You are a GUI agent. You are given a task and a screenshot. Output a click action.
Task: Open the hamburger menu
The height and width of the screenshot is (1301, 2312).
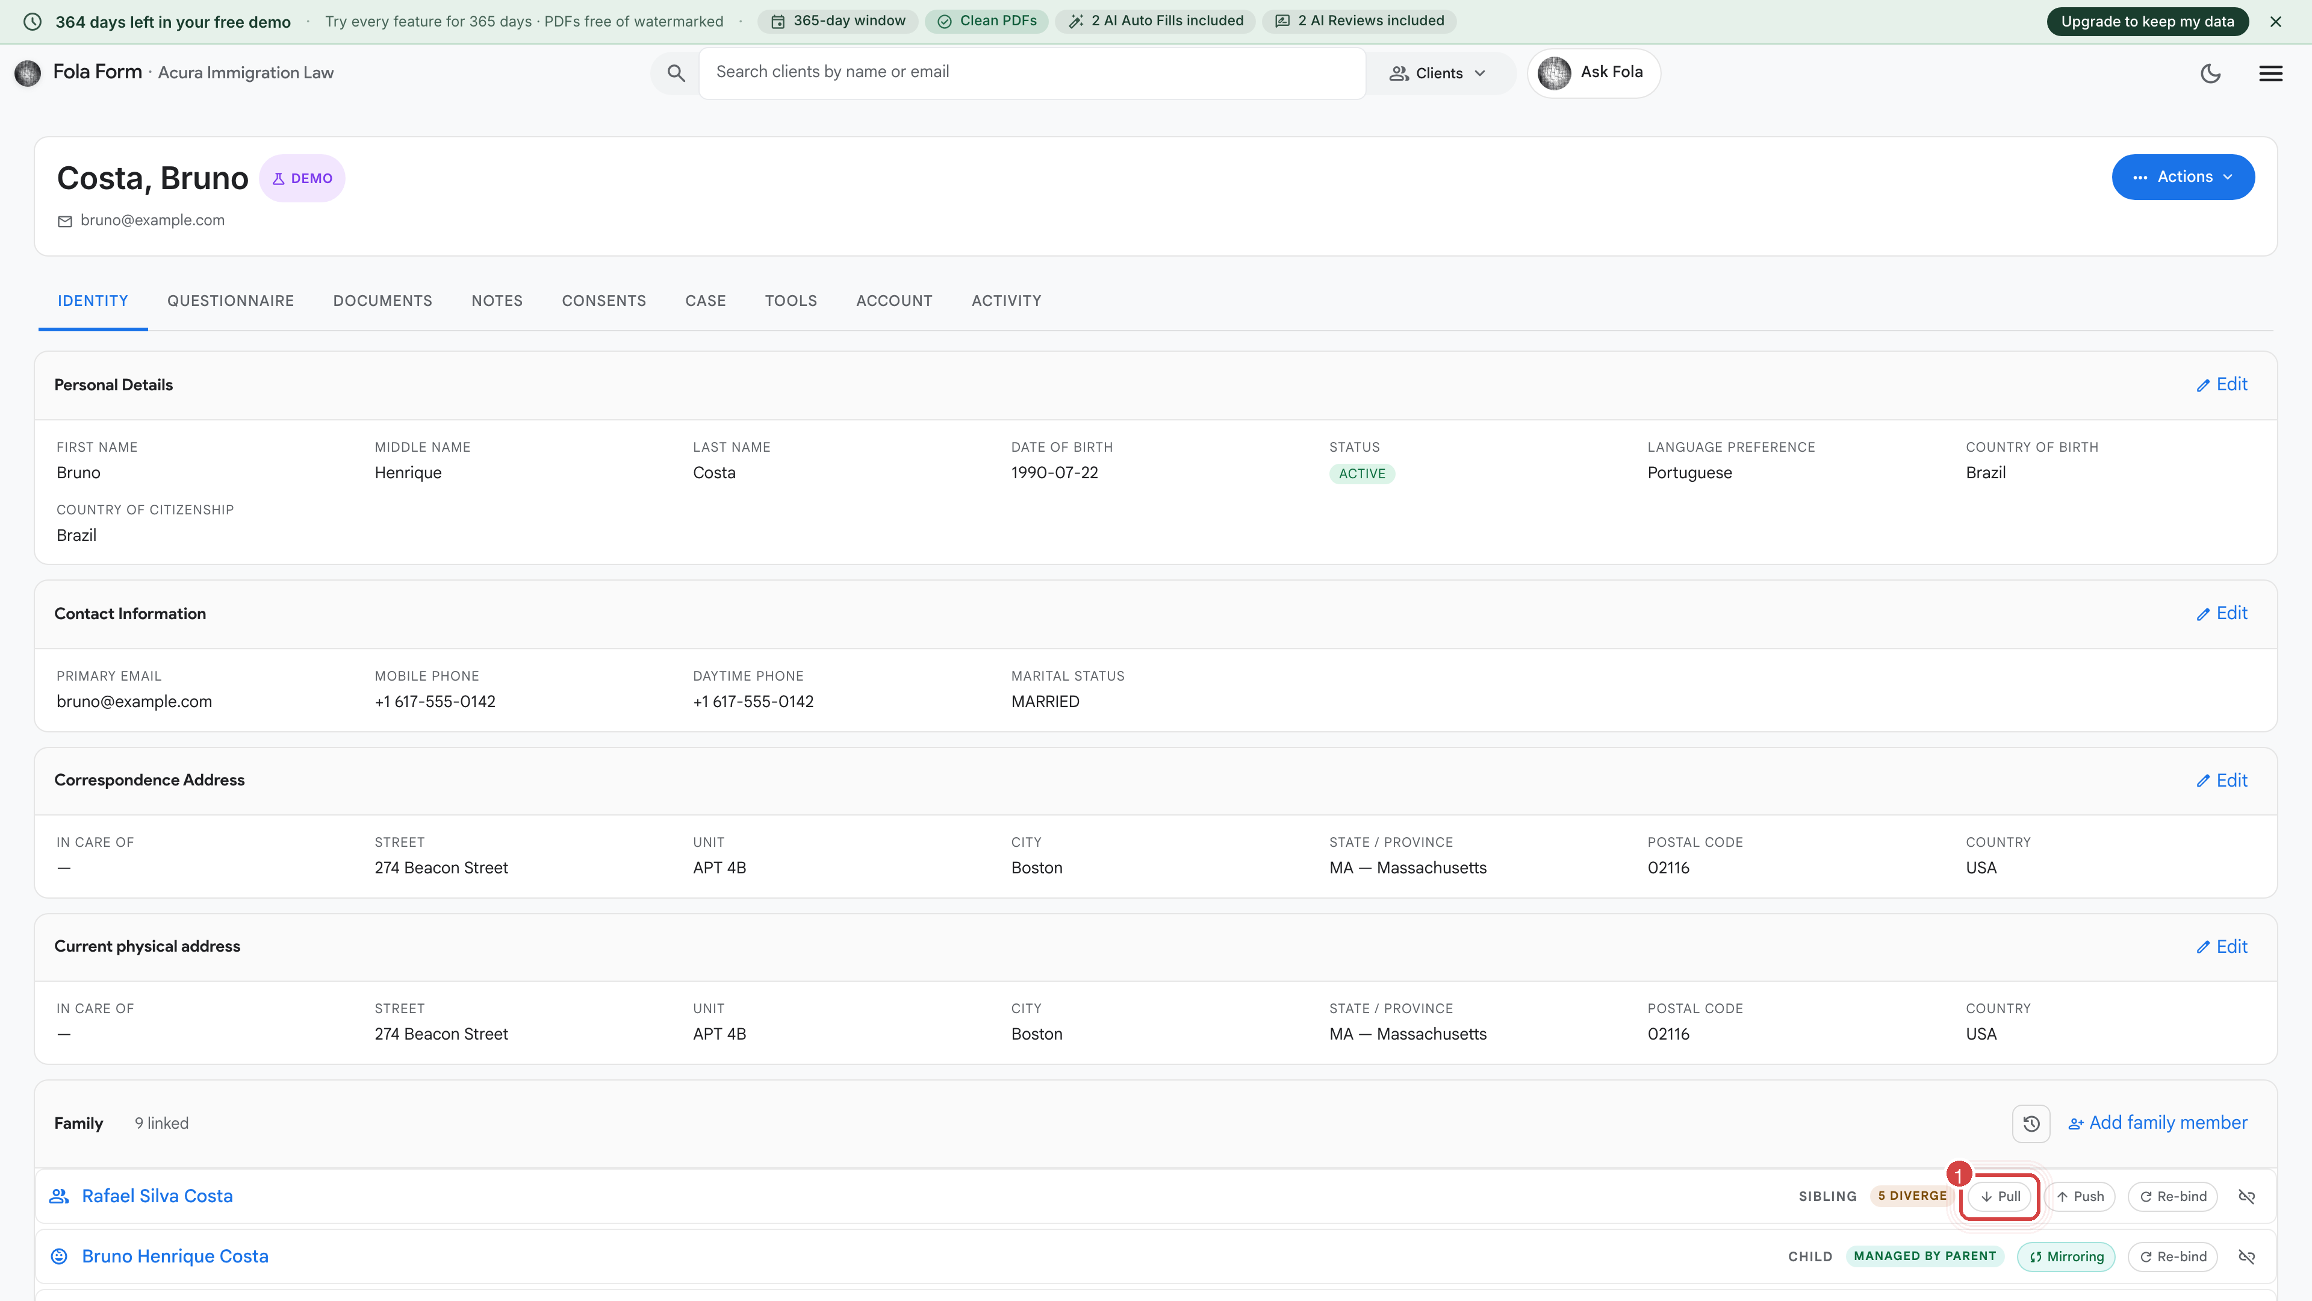pos(2270,73)
